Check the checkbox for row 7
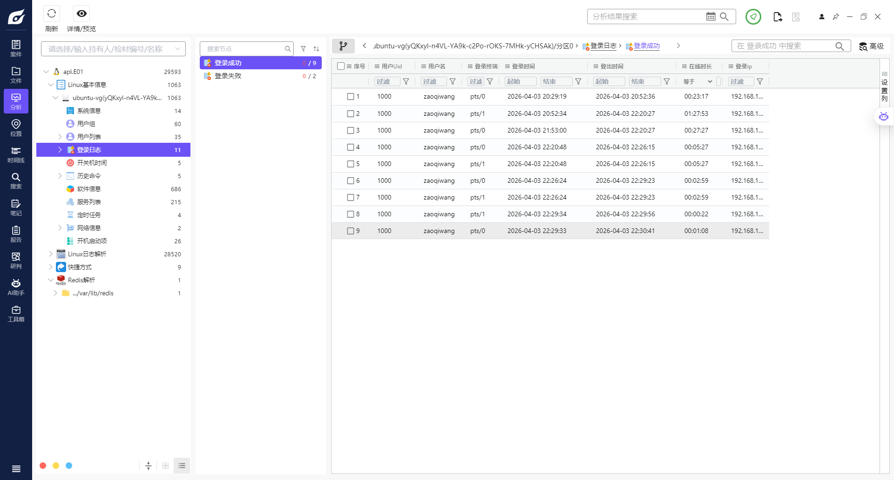The image size is (894, 480). point(351,197)
